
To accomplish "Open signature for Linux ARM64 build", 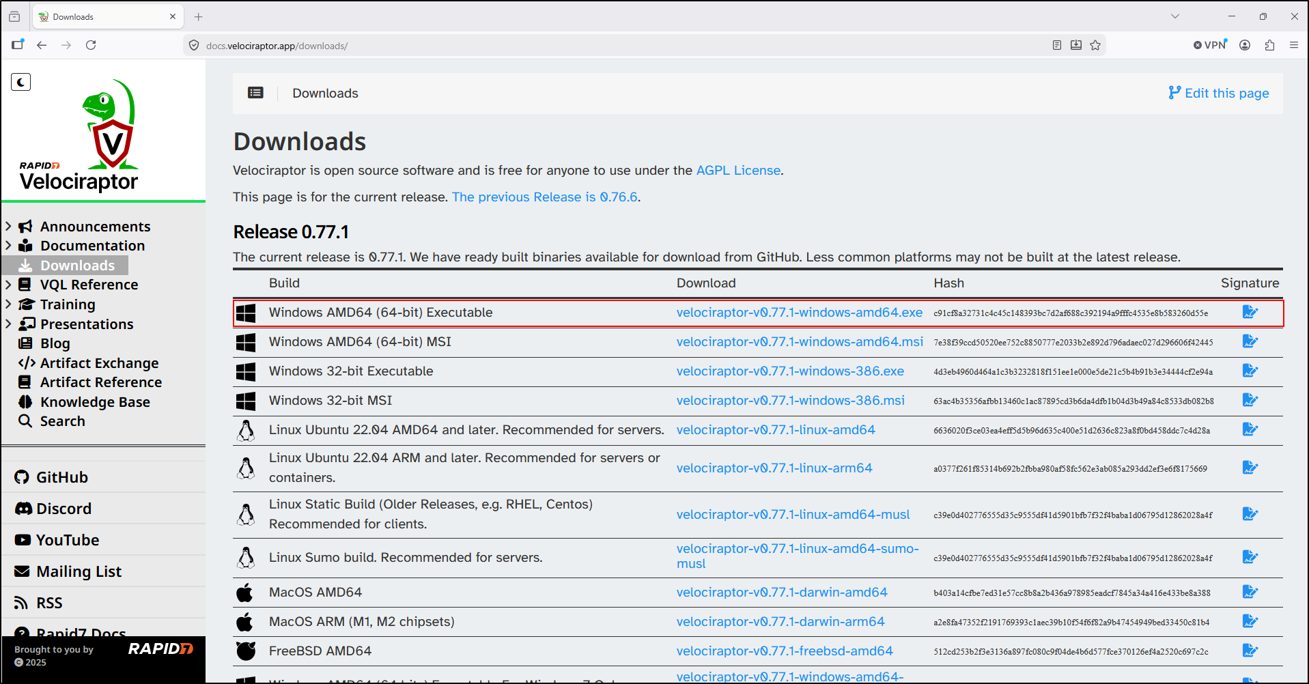I will [1250, 468].
